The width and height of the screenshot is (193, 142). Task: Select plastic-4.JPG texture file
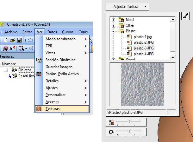click(143, 54)
